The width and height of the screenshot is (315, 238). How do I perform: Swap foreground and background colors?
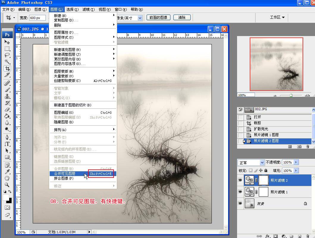pyautogui.click(x=10, y=192)
